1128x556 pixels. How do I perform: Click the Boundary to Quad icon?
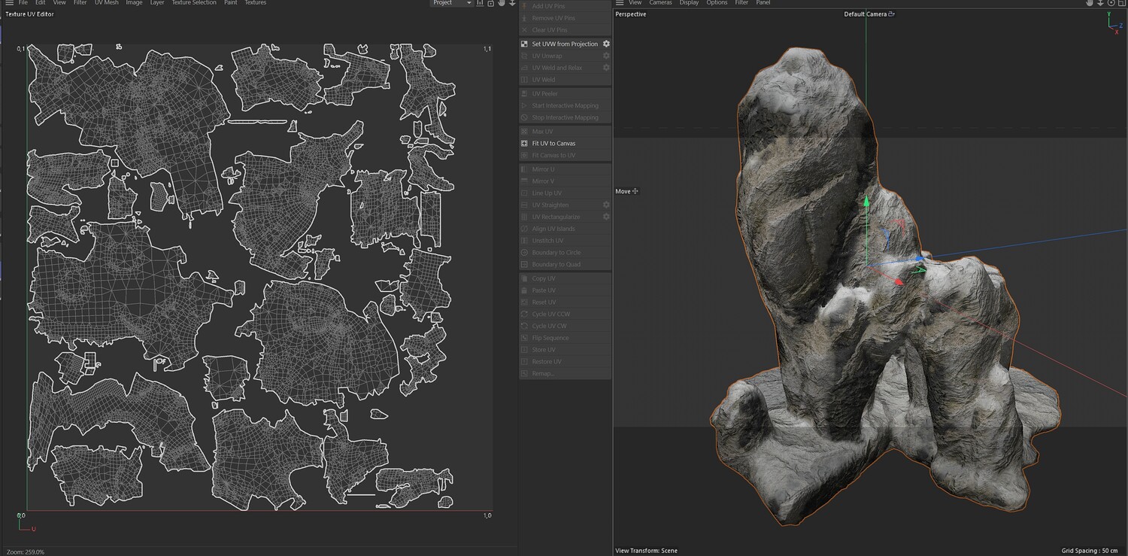(x=525, y=265)
